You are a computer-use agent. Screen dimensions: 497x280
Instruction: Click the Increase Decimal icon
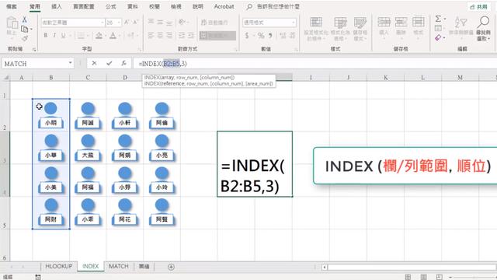click(283, 36)
